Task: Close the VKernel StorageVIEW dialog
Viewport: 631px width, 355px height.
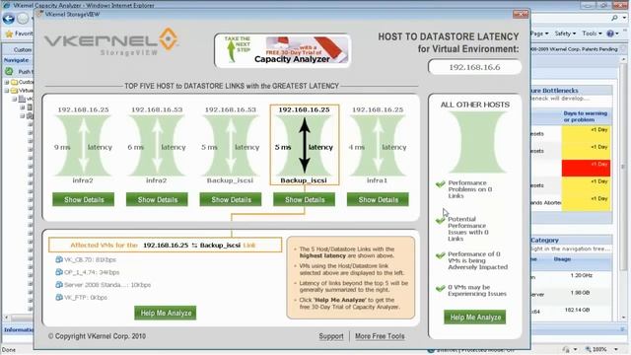Action: [521, 14]
